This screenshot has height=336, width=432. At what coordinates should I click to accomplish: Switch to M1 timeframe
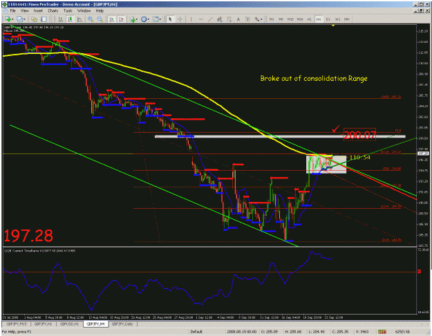point(272,19)
